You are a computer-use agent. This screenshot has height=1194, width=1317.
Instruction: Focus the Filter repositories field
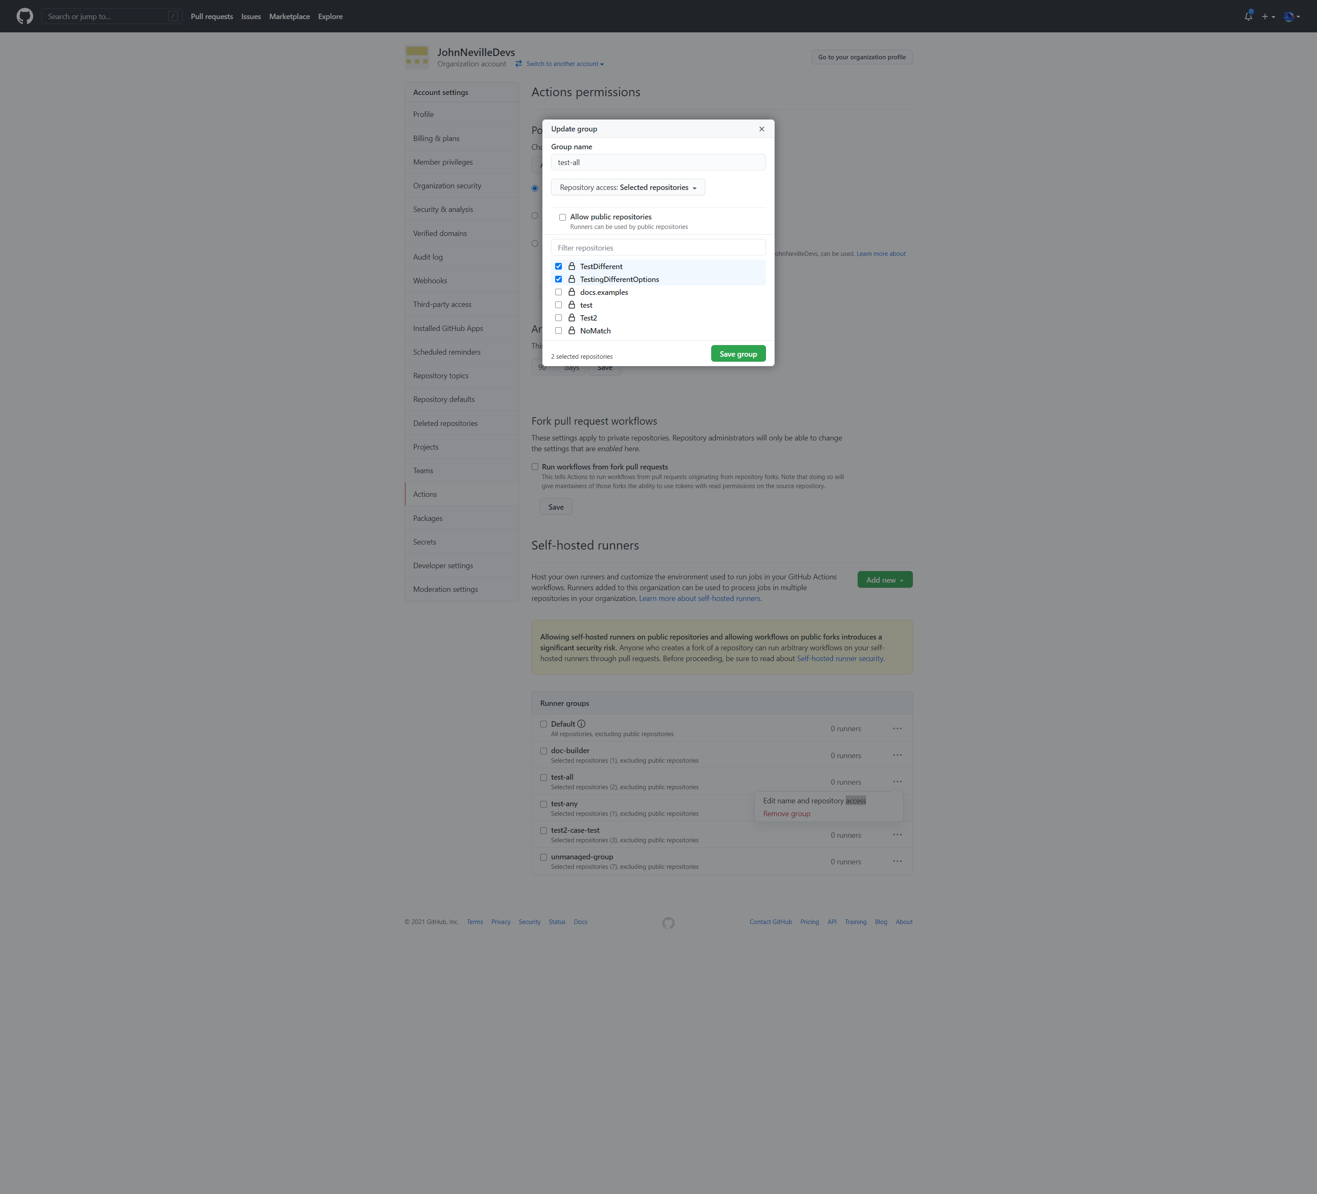658,248
